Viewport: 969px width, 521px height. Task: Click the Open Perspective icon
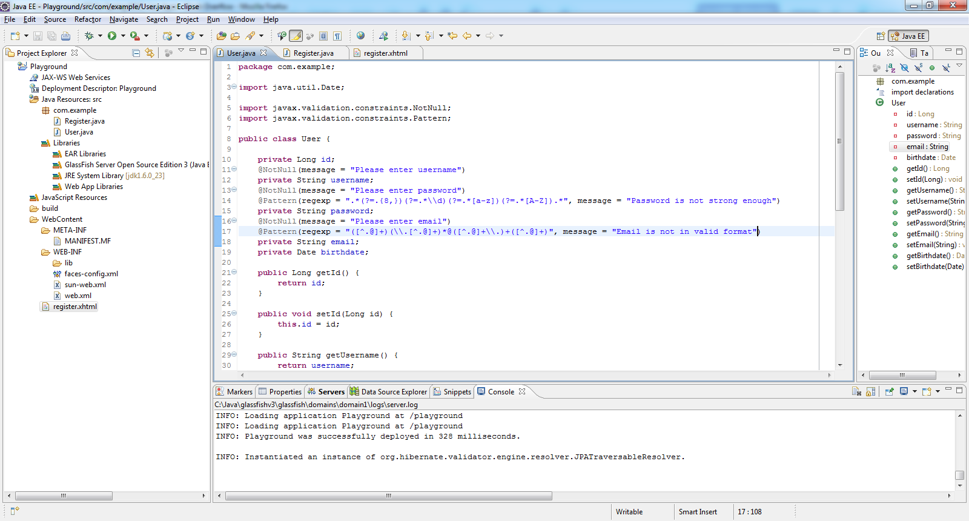click(x=881, y=36)
